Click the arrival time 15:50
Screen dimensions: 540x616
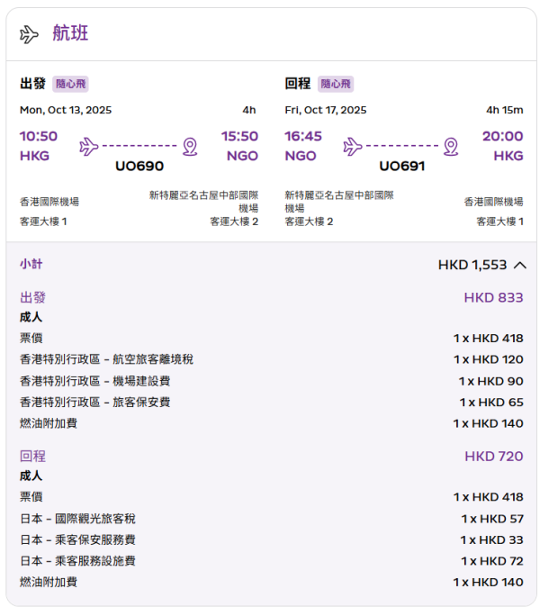pyautogui.click(x=239, y=136)
